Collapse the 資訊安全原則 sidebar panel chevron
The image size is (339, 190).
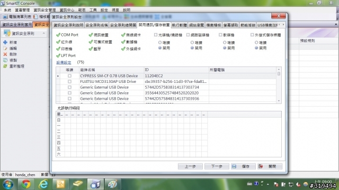click(43, 33)
